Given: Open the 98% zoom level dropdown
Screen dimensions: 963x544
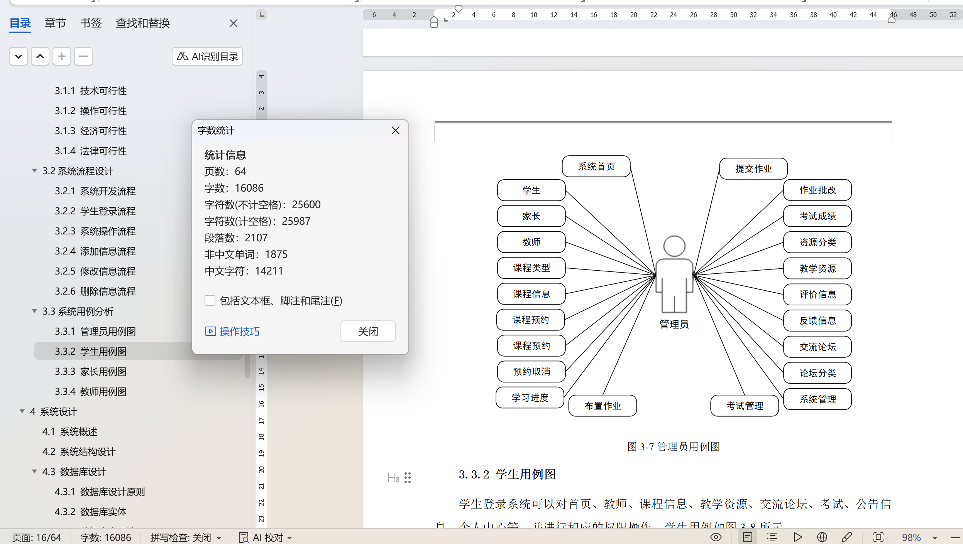Looking at the screenshot, I should click(x=935, y=537).
